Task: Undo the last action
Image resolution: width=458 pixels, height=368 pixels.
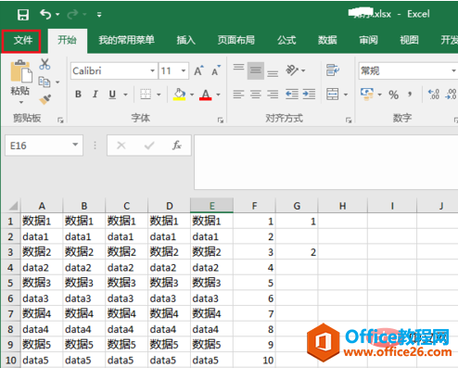Action: pyautogui.click(x=45, y=14)
